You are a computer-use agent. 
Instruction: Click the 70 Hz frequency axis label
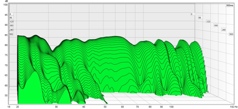pyautogui.click(x=137, y=107)
